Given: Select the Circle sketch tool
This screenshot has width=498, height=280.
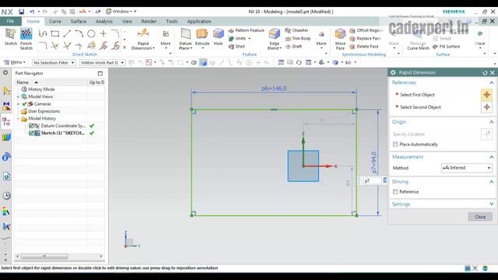Looking at the screenshot, I should click(x=91, y=33).
